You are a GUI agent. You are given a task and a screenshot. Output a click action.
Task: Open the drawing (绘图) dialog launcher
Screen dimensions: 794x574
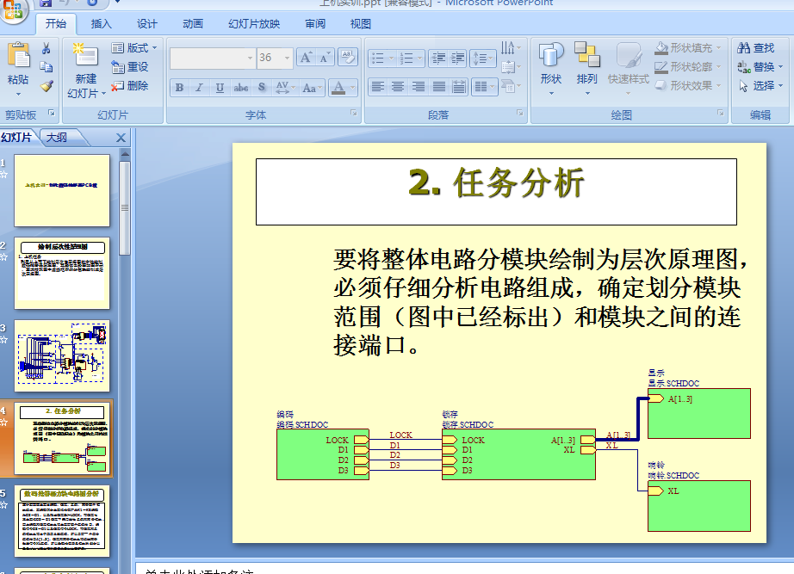[x=720, y=114]
